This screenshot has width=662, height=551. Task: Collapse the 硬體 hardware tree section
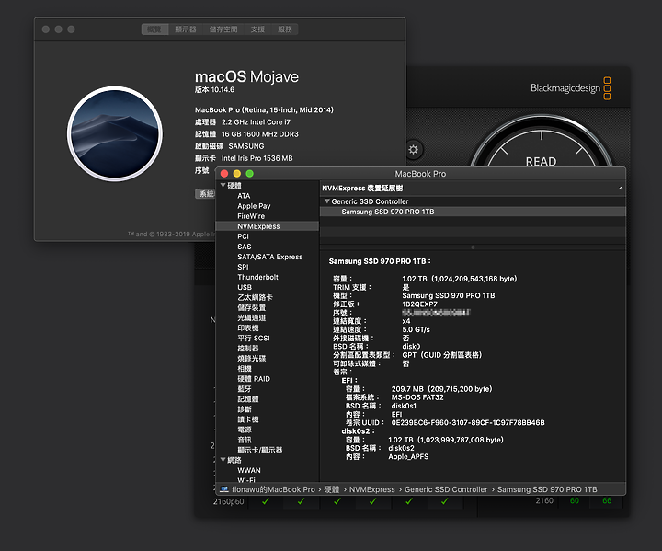(223, 186)
